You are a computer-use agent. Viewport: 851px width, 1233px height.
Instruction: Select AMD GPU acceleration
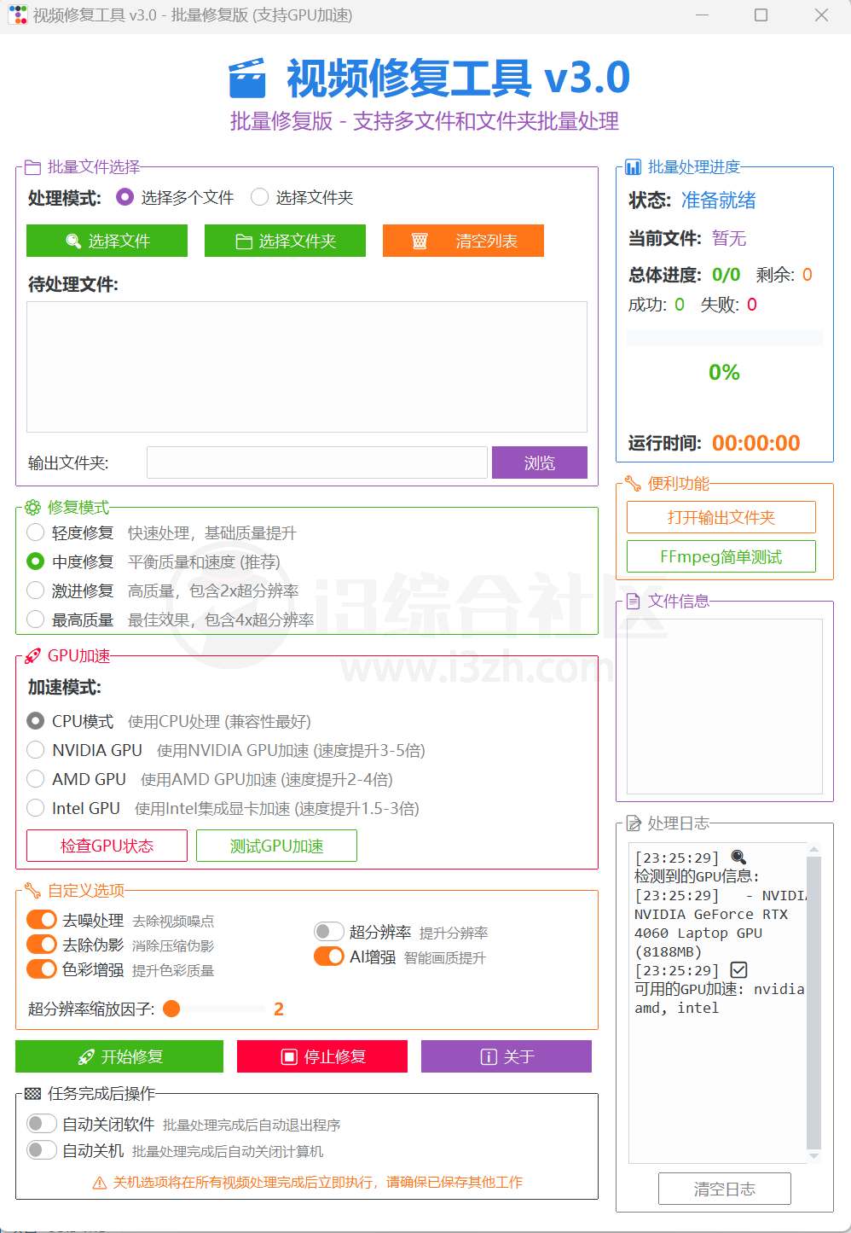click(36, 779)
